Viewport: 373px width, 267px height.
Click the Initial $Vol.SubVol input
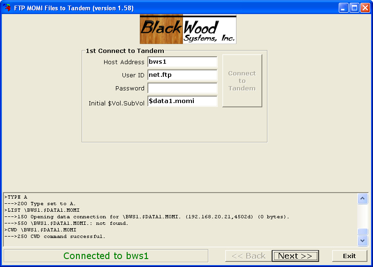coord(182,101)
